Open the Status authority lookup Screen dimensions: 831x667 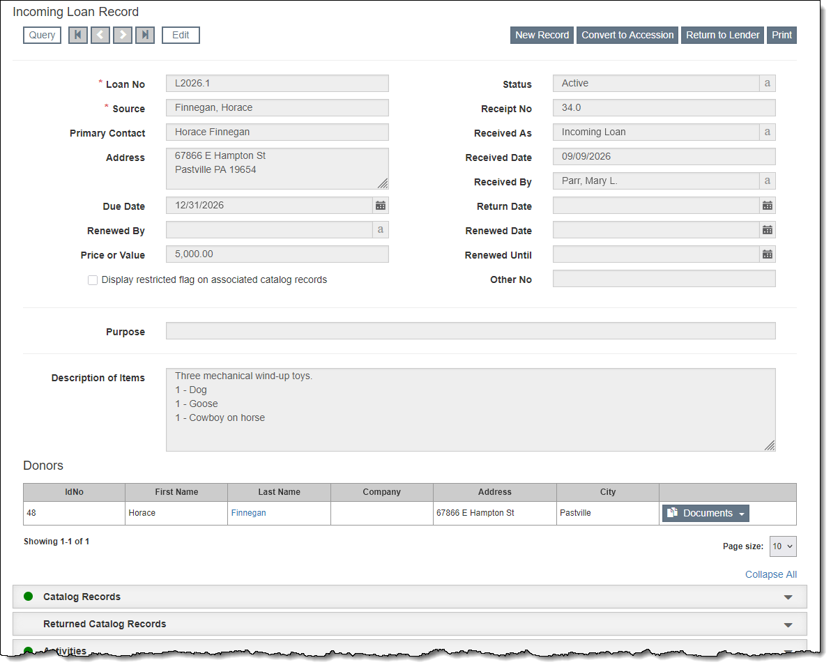point(767,83)
